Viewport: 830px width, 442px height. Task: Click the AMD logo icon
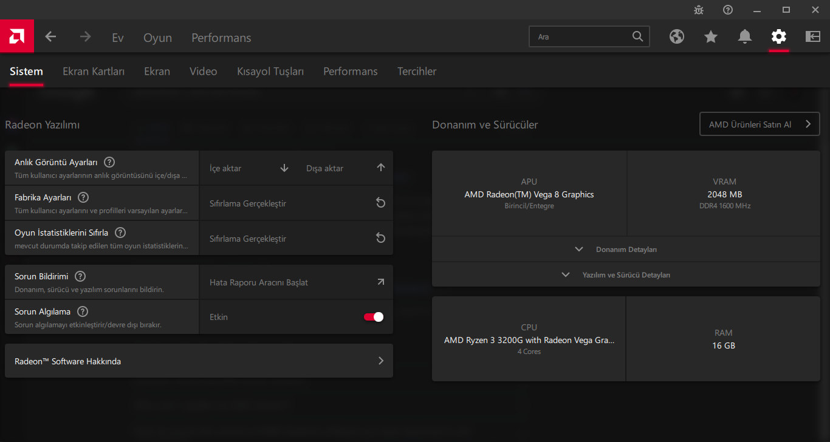16,36
